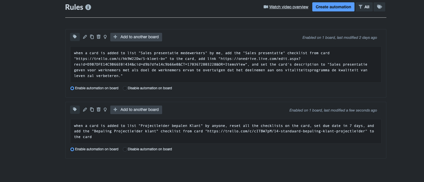The width and height of the screenshot is (424, 182).
Task: Click the tag icon on the Projectleider bepalen Klant rule
Action: click(x=75, y=109)
